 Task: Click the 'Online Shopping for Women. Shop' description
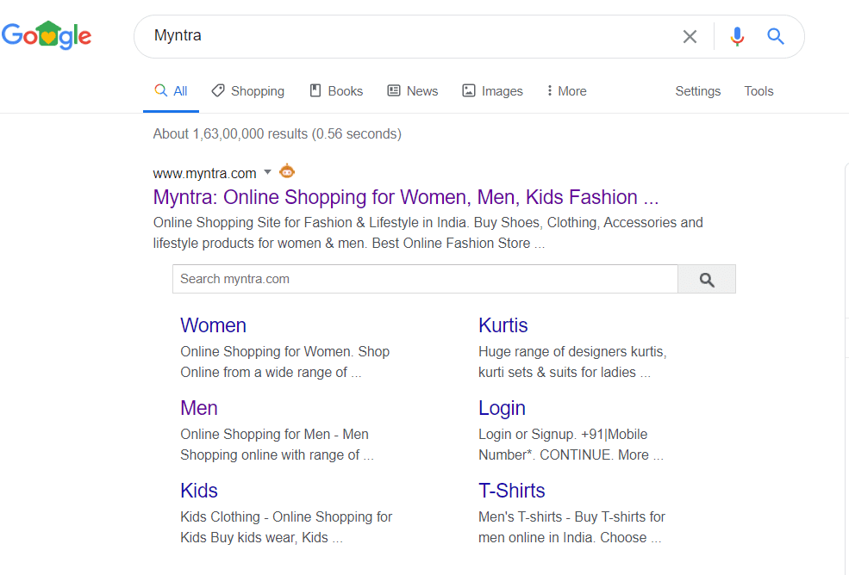click(x=284, y=362)
